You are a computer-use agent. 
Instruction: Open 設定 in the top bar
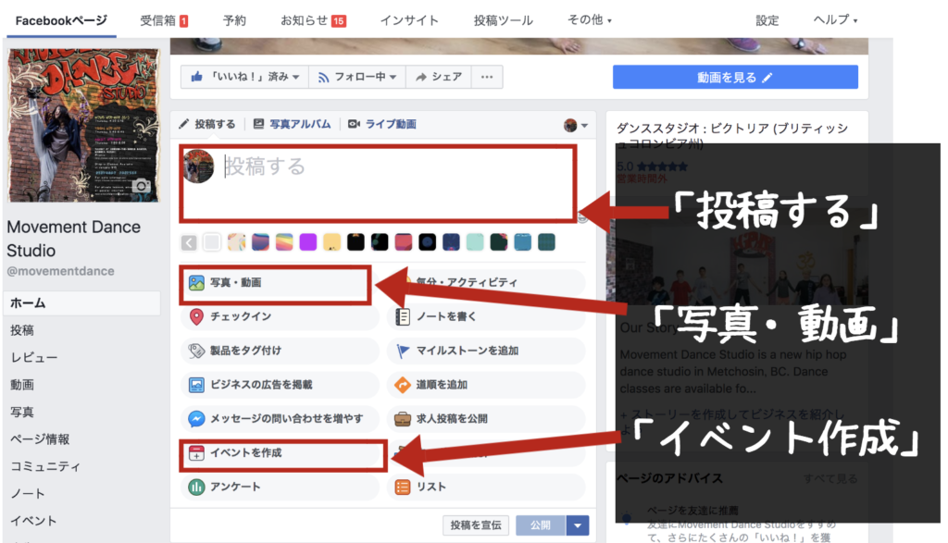767,20
